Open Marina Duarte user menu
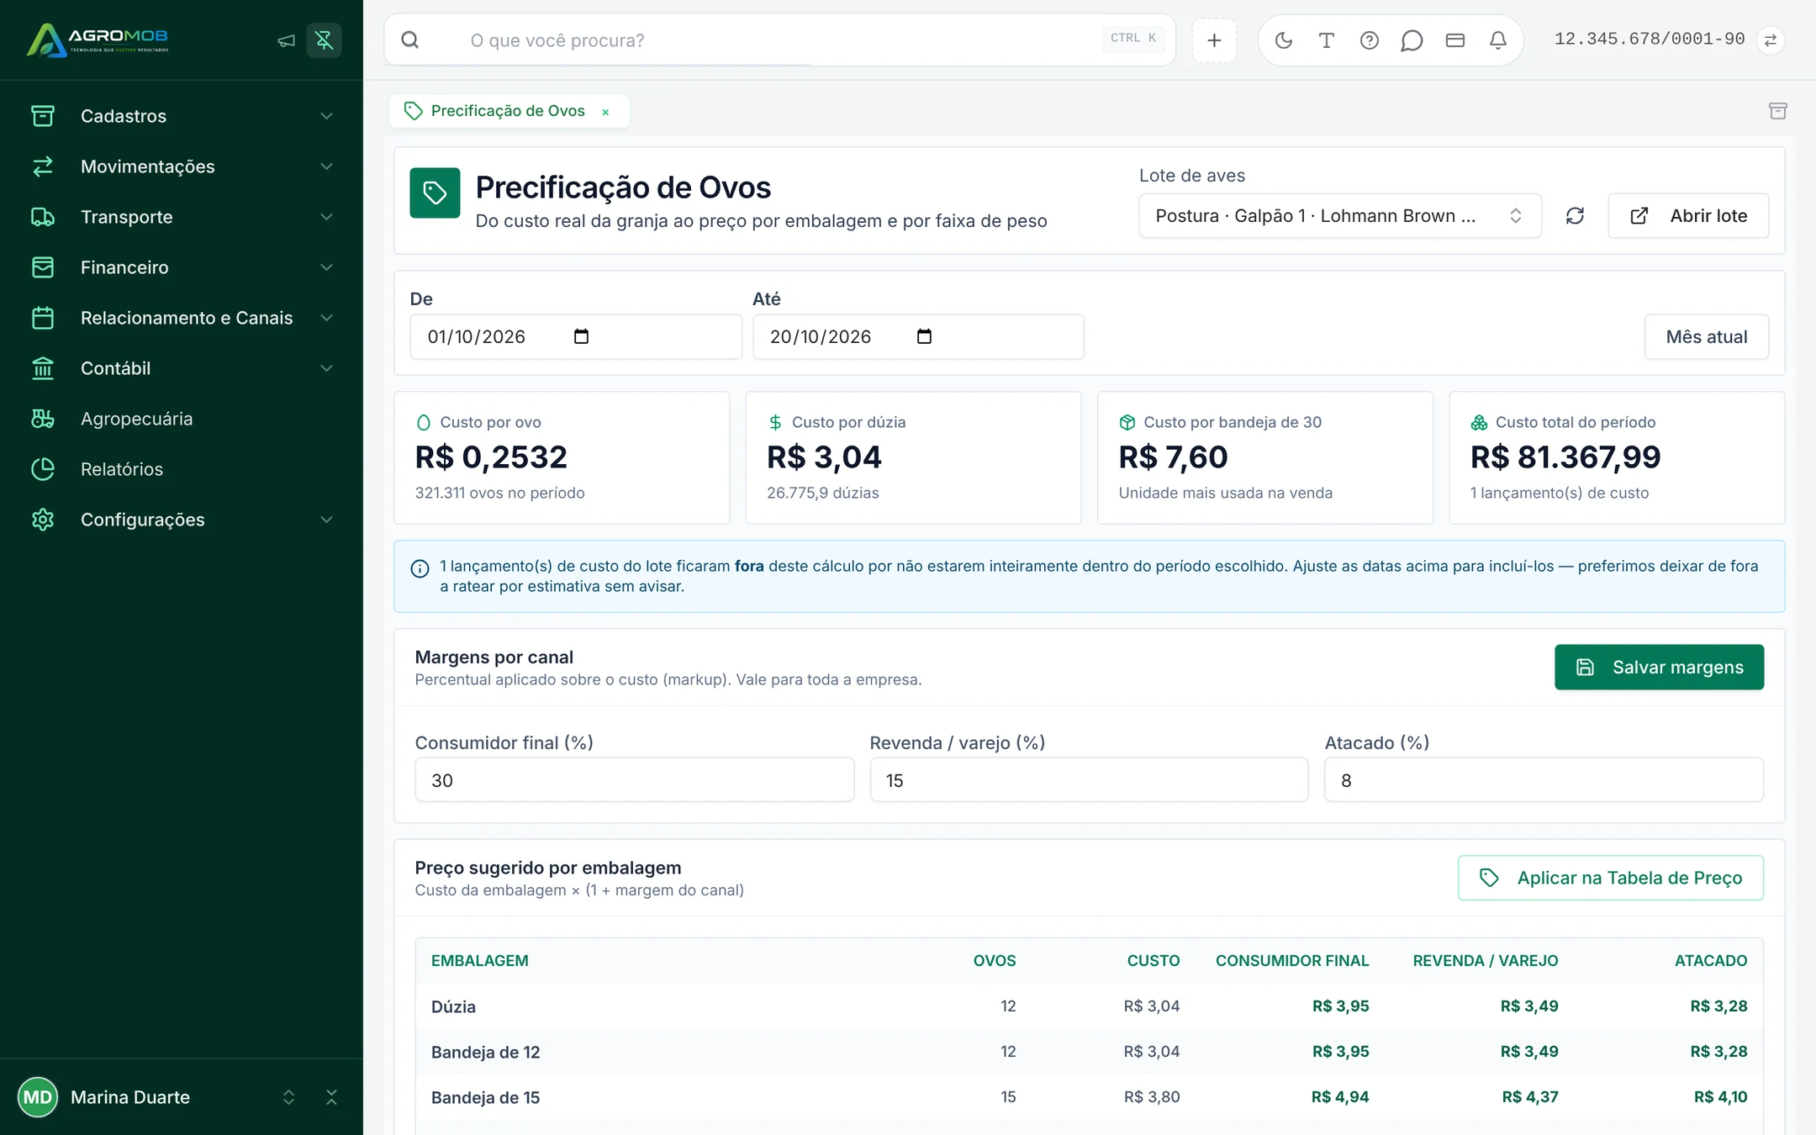The height and width of the screenshot is (1135, 1816). [x=156, y=1097]
